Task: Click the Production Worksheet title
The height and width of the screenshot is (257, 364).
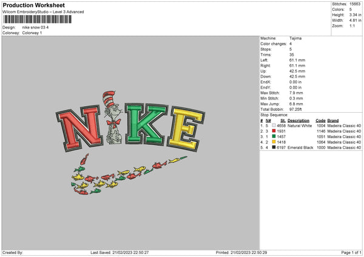Action: tap(33, 5)
